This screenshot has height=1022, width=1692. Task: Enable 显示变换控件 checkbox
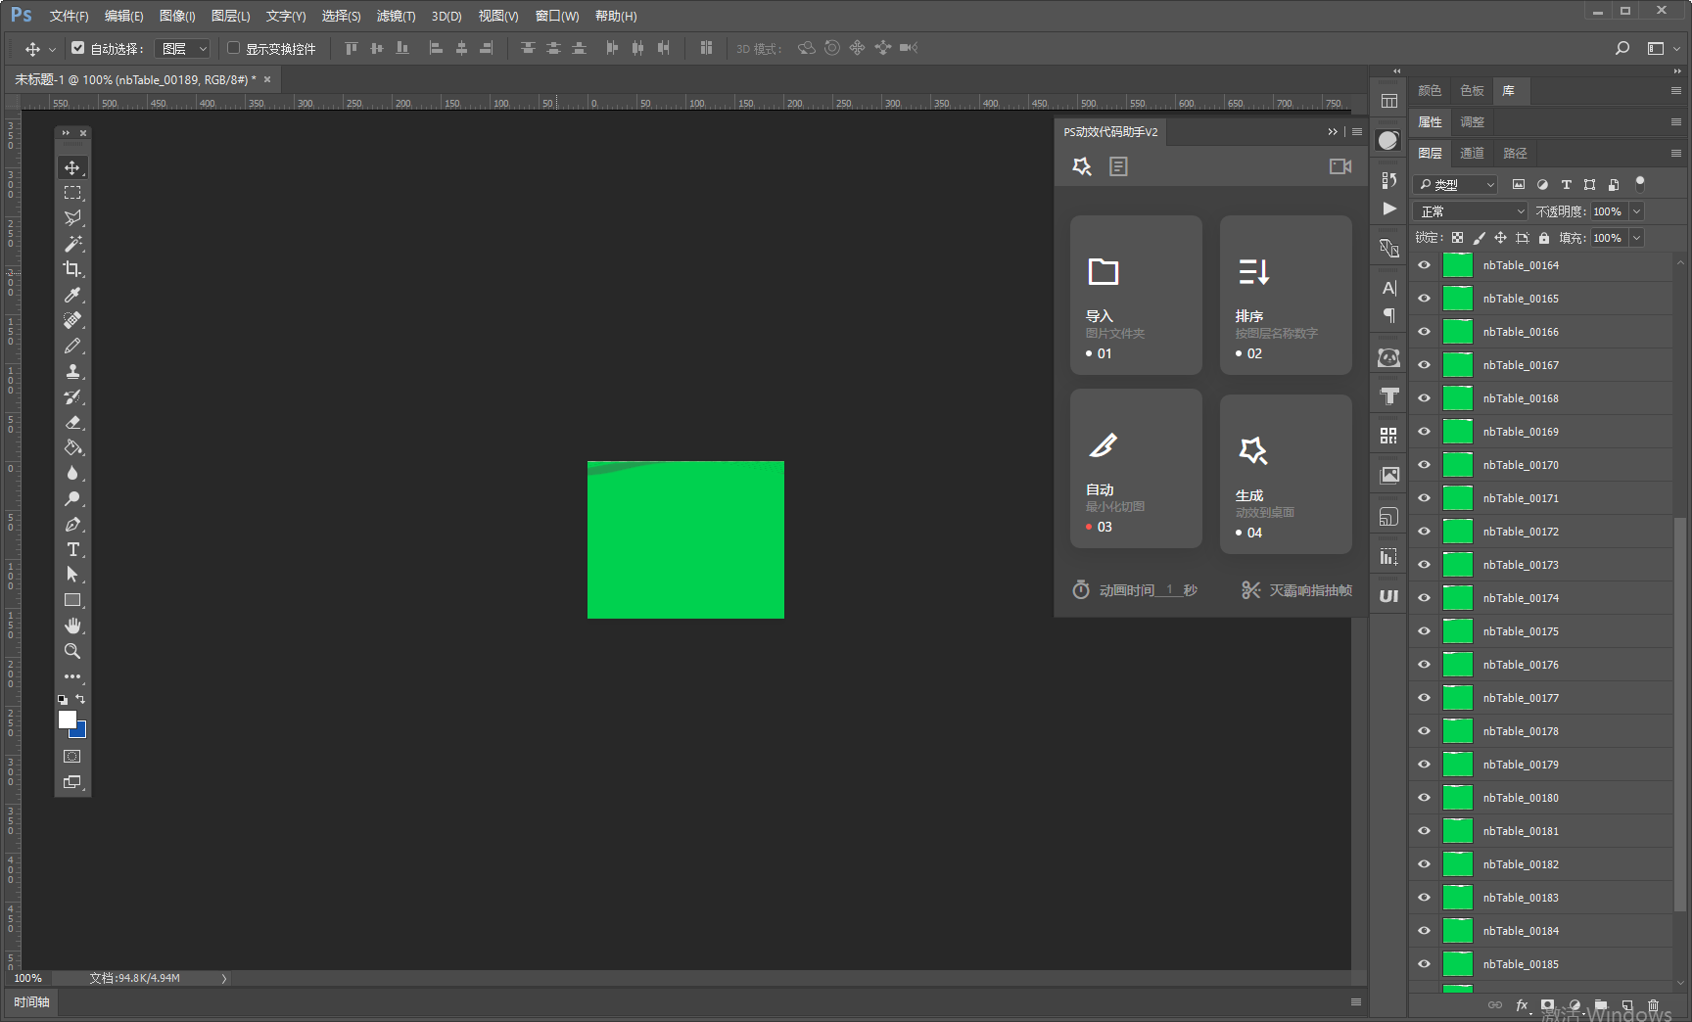(233, 47)
